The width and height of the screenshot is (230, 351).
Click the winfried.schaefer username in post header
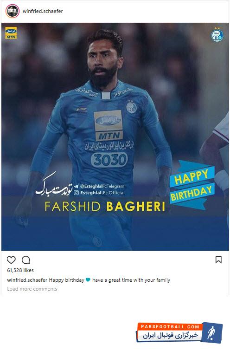pyautogui.click(x=43, y=11)
